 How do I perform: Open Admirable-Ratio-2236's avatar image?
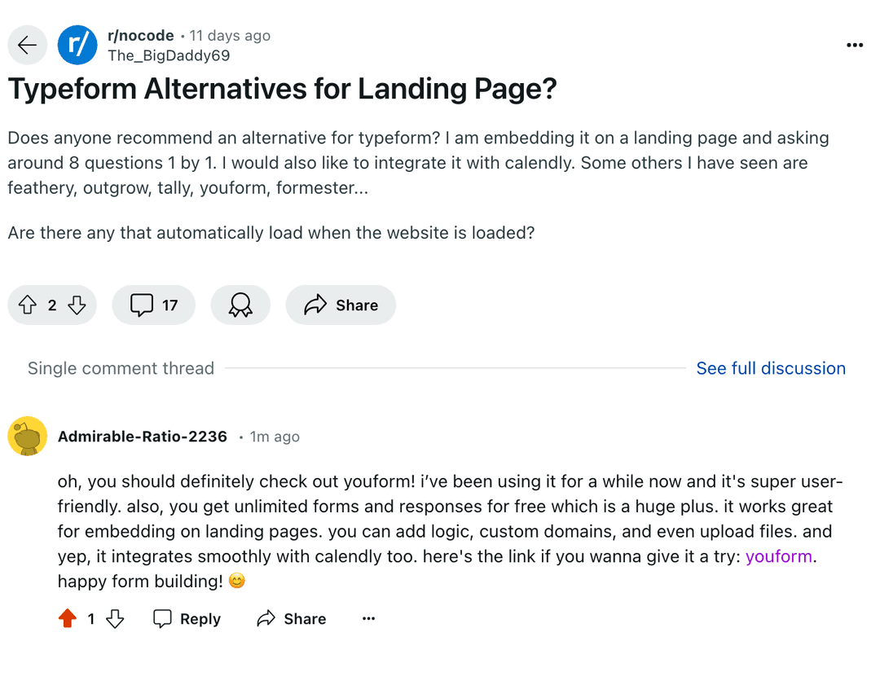27,437
